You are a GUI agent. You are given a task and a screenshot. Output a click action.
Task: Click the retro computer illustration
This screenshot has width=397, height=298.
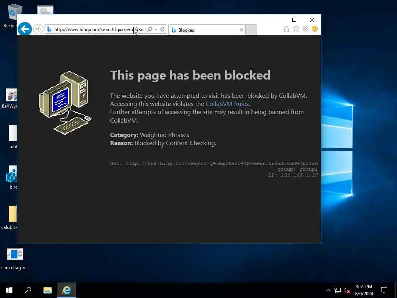click(x=65, y=102)
